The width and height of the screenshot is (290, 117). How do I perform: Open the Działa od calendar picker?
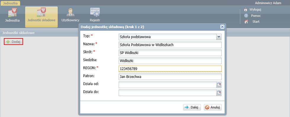click(x=219, y=85)
